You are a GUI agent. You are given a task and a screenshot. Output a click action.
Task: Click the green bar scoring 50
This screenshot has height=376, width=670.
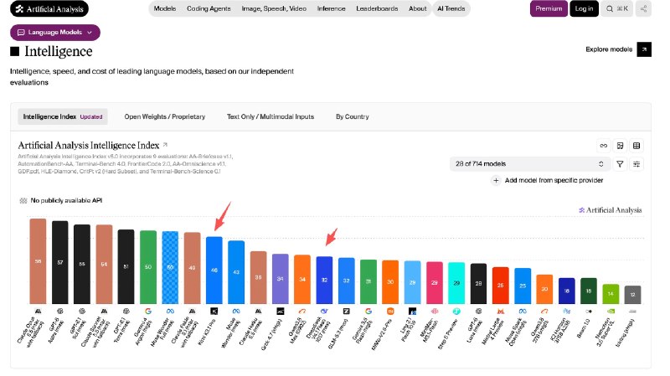148,267
